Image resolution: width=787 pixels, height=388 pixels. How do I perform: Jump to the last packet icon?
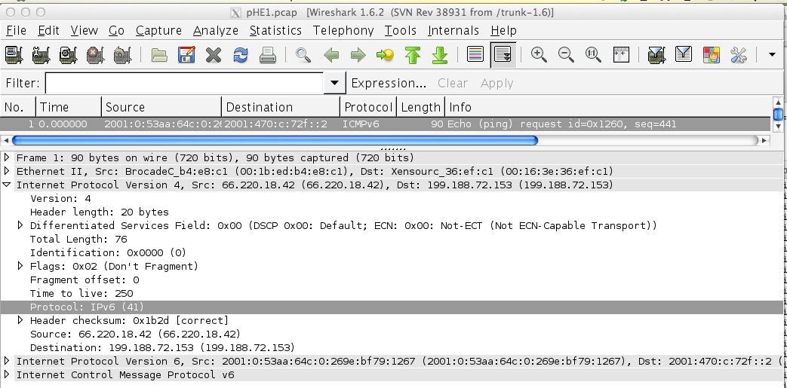(440, 55)
